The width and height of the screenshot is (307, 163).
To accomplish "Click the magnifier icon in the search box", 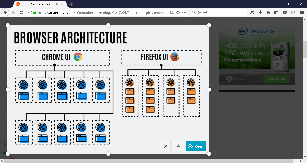I will point(194,12).
